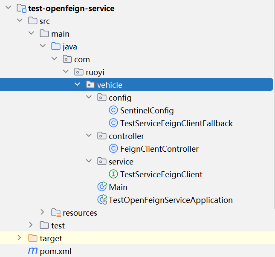This screenshot has width=275, height=257.
Task: Expand the test folder arrow
Action: (31, 225)
